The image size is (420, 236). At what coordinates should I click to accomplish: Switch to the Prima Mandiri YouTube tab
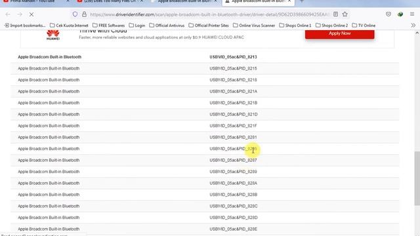[32, 1]
